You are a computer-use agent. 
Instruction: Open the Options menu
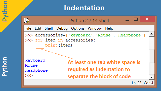coord(78,28)
